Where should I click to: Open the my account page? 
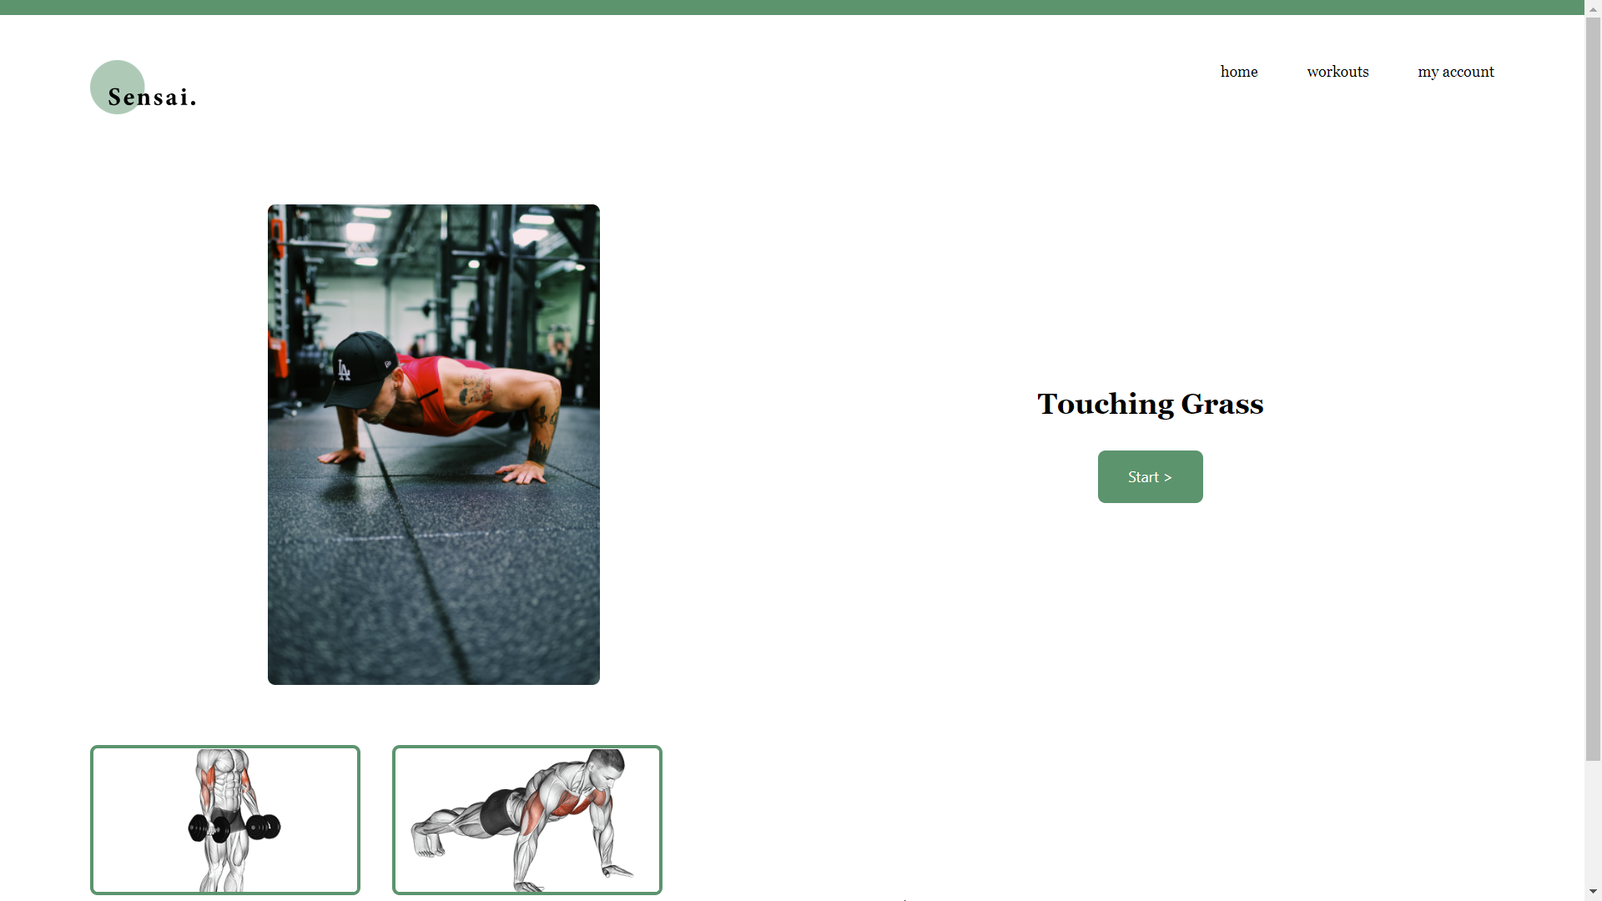pos(1456,72)
